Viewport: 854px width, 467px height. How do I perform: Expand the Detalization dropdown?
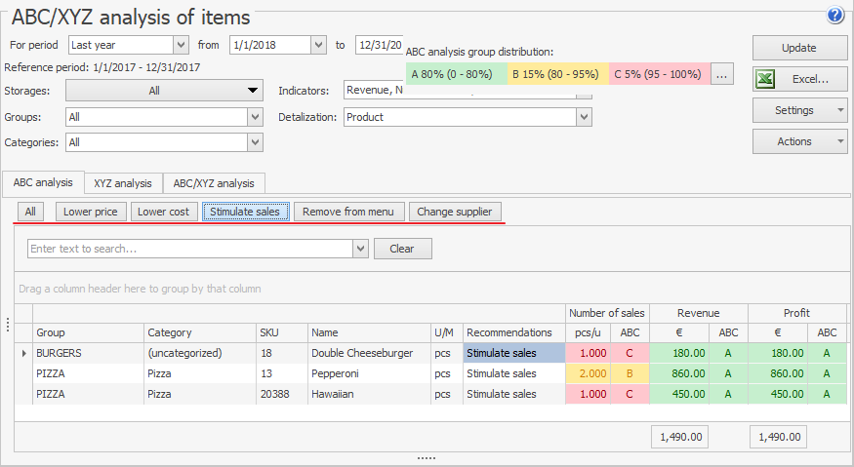pos(584,117)
